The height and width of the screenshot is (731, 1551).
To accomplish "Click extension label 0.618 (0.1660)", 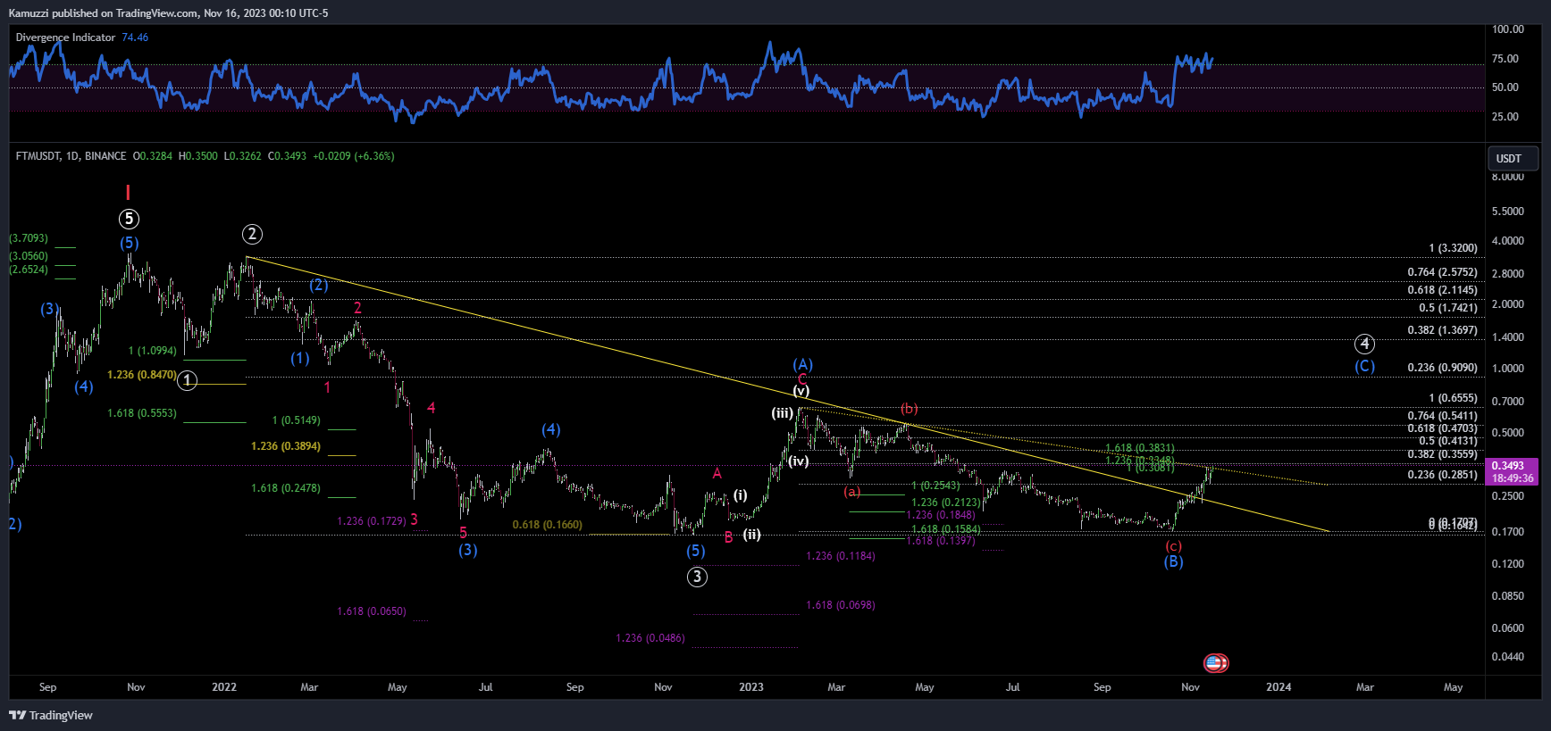I will 547,525.
